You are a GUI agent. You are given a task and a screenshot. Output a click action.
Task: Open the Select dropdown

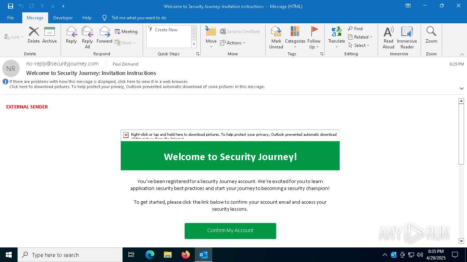(359, 45)
